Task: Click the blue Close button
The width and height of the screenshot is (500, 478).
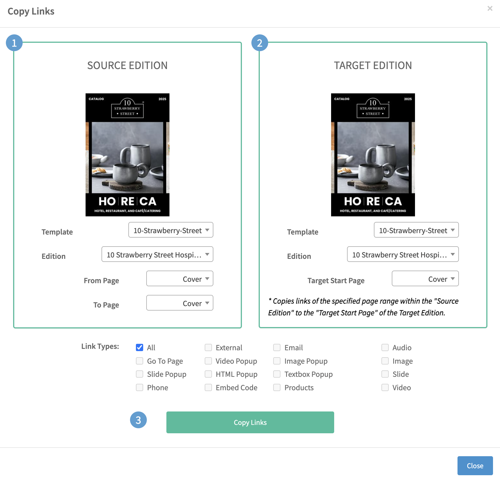Action: [x=475, y=466]
